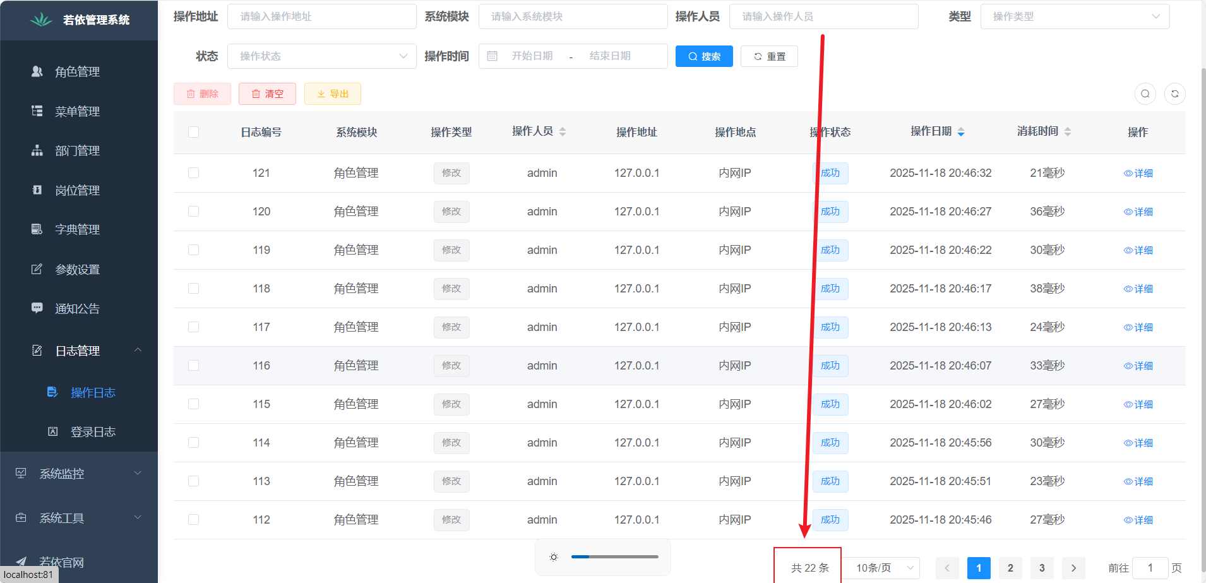Screen dimensions: 1206x583
Task: Open the 菜单管理 menu item
Action: tap(79, 111)
